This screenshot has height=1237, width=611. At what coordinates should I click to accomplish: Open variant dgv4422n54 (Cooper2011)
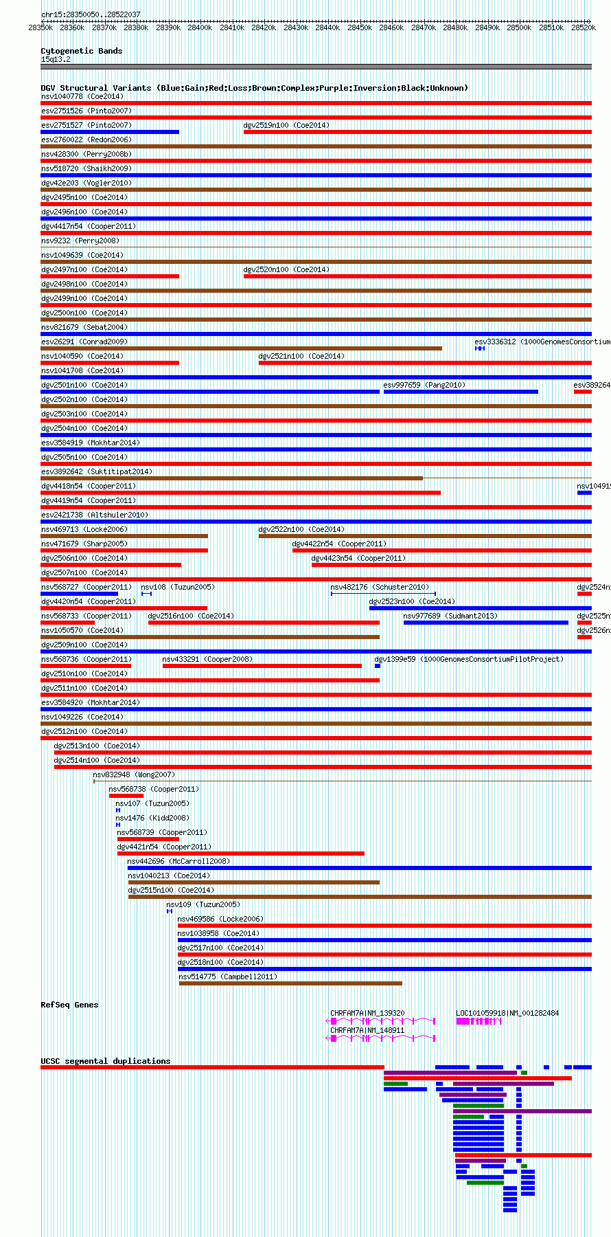(x=340, y=544)
